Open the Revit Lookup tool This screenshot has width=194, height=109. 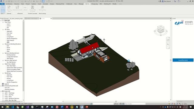point(42,8)
